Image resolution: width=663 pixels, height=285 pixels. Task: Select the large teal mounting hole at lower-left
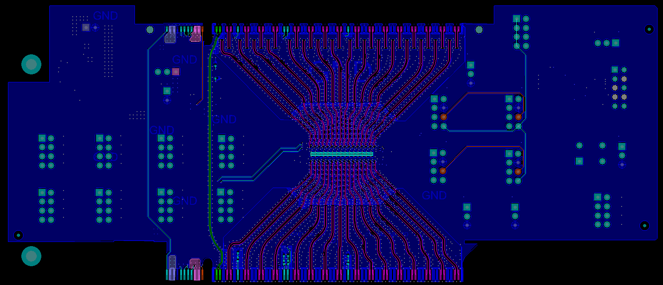[31, 256]
